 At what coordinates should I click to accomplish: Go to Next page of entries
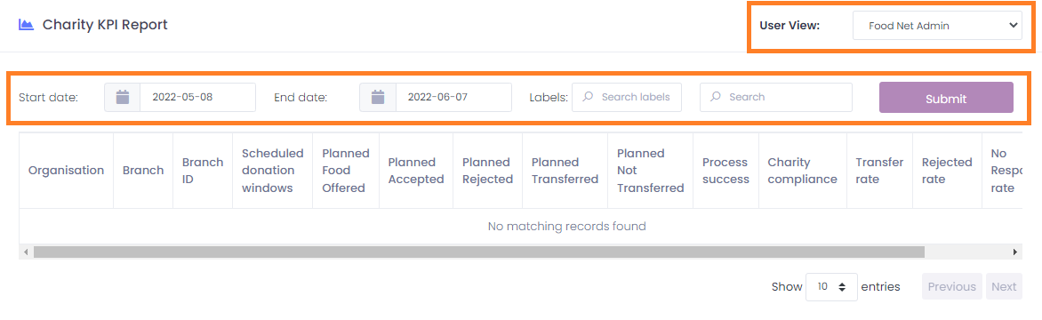click(x=1004, y=287)
